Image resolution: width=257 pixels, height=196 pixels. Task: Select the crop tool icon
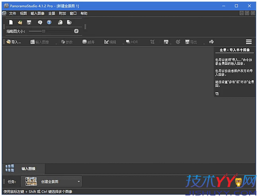(x=152, y=42)
